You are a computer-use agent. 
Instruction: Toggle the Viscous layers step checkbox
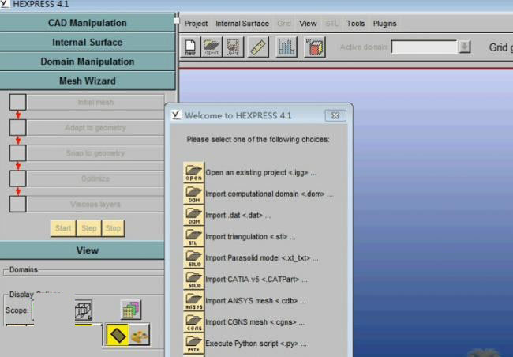pyautogui.click(x=17, y=204)
